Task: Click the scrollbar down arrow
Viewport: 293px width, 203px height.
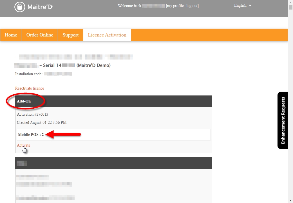Action: coord(290,200)
